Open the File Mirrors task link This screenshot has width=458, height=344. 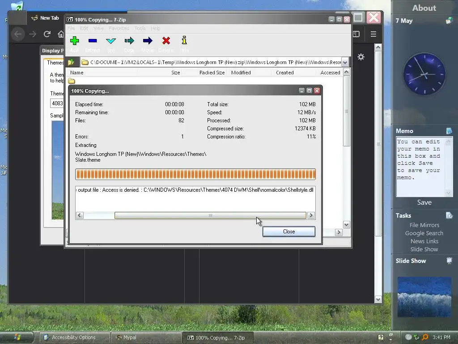[x=424, y=225]
